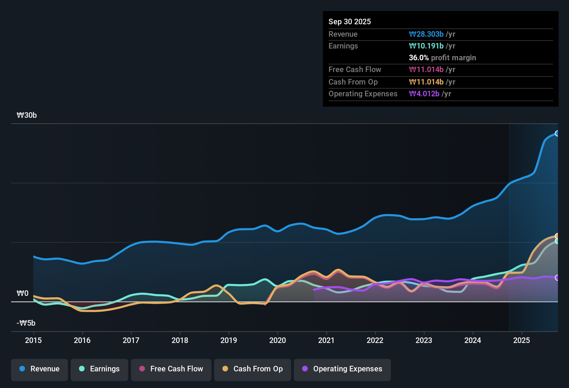Select the 2025 year label on x-axis

tap(522, 341)
